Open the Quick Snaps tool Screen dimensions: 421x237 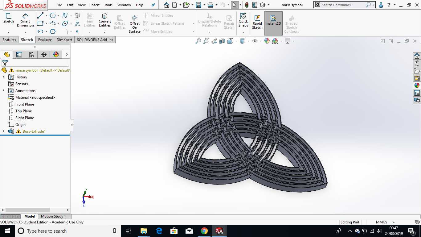tap(243, 20)
